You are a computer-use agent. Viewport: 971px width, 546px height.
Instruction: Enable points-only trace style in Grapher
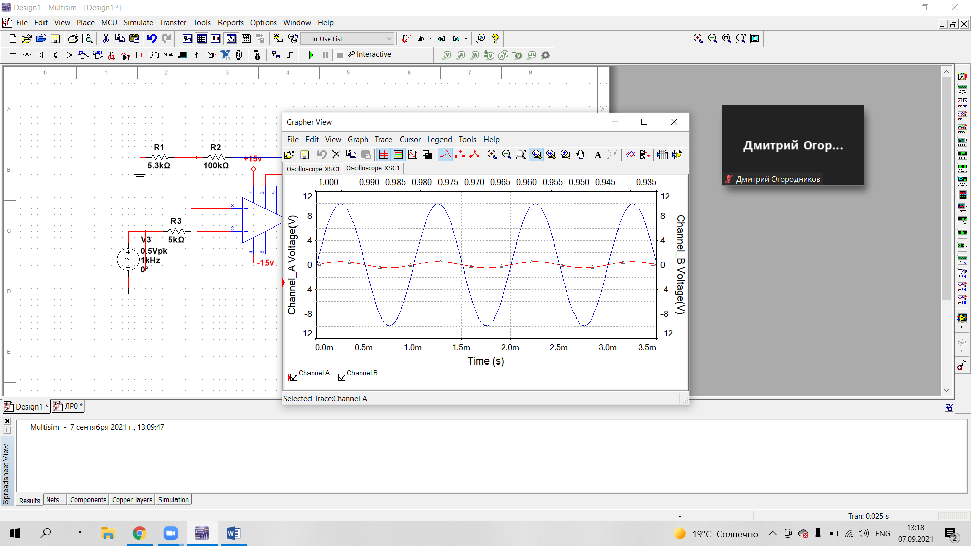[460, 155]
